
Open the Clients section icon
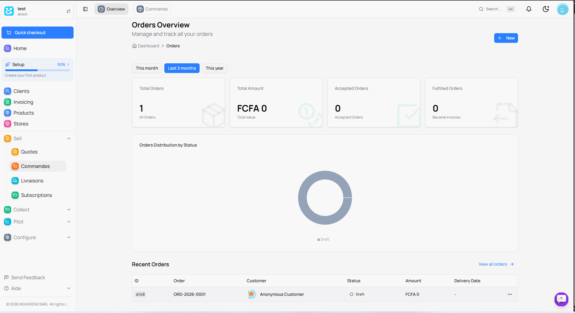(8, 91)
